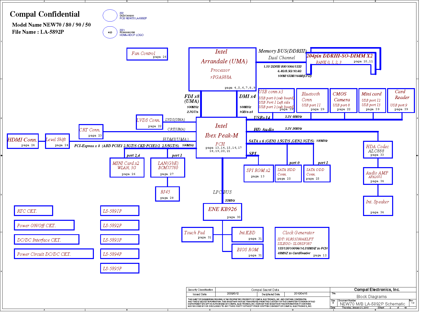Select the HD Audio bus label

(264, 129)
